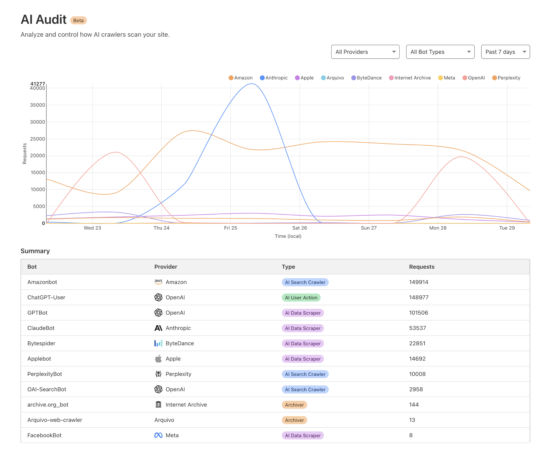This screenshot has width=541, height=452.
Task: Click the OpenAI logo in the GPTBot row
Action: click(x=158, y=313)
